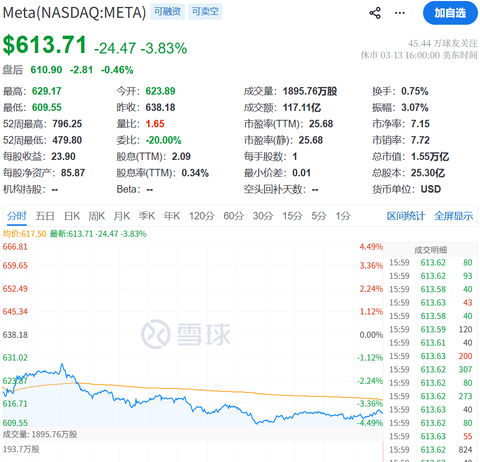
Task: Expand the 年K yearly chart view
Action: coord(171,216)
